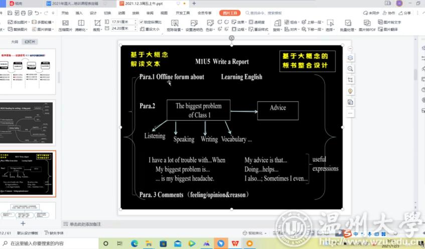Open the 动画 (Animation) tab
425x249 pixels.
(x=122, y=13)
